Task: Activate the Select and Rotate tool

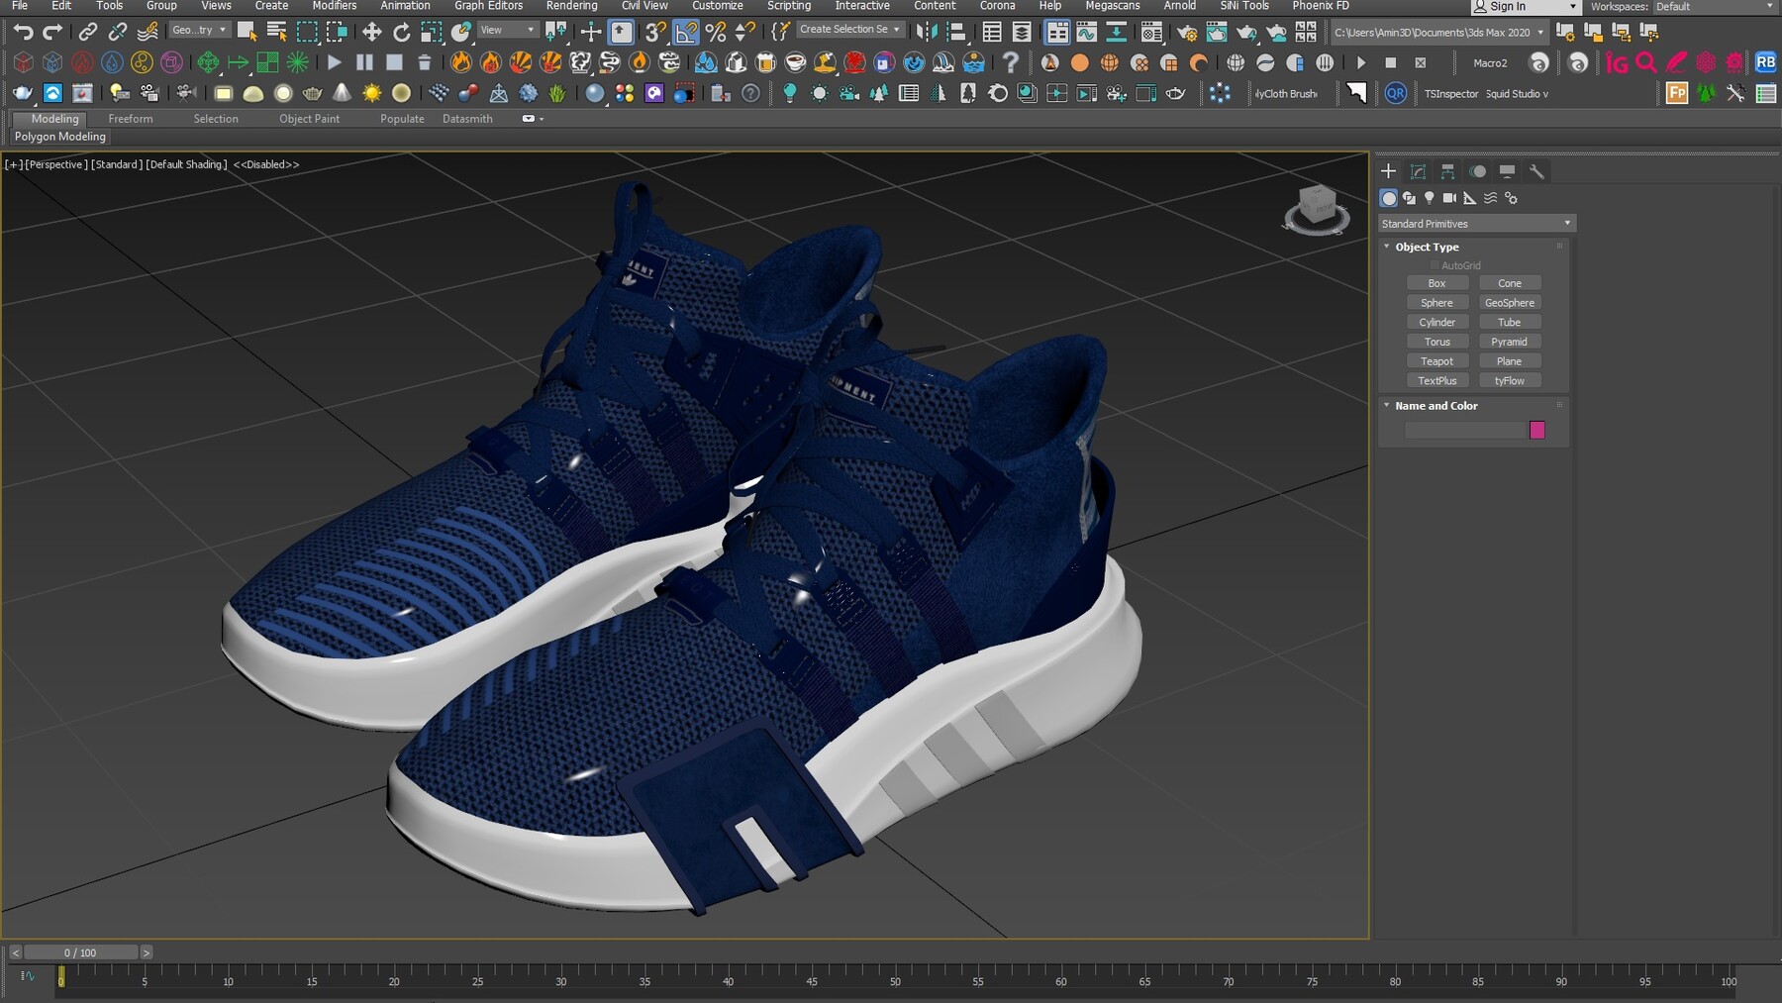Action: coord(401,32)
